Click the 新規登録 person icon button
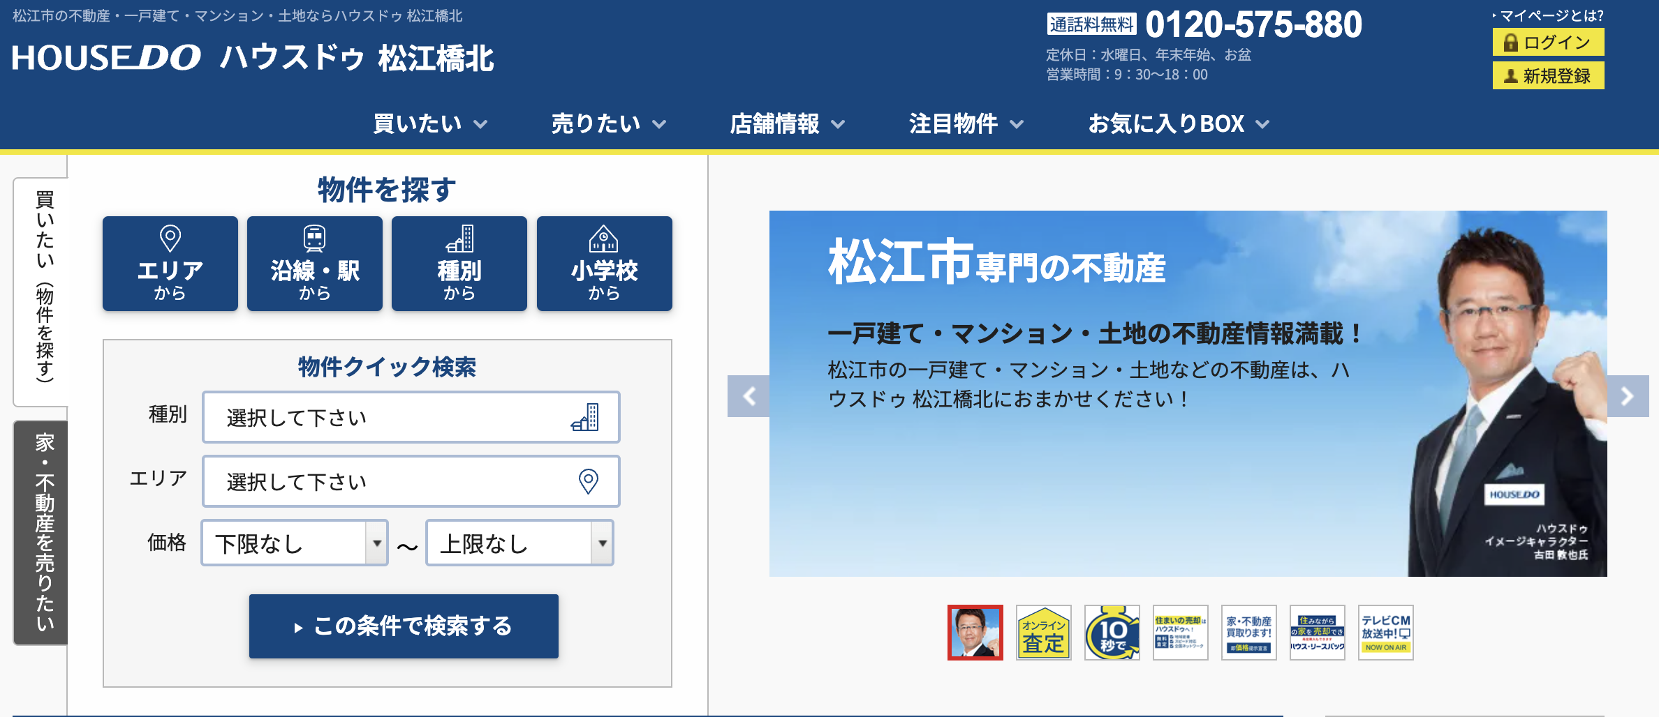This screenshot has width=1659, height=717. tap(1548, 76)
